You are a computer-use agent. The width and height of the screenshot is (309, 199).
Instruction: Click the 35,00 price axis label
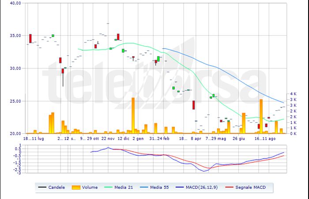click(x=15, y=36)
